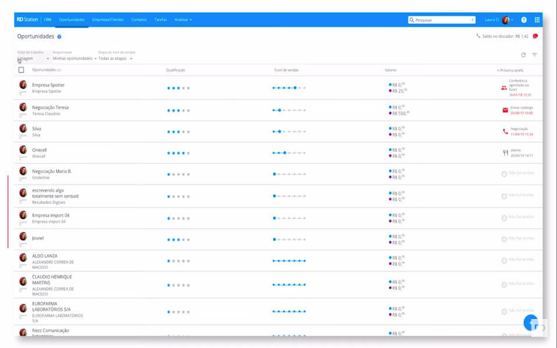
Task: Open the Tarefas tab
Action: (161, 20)
